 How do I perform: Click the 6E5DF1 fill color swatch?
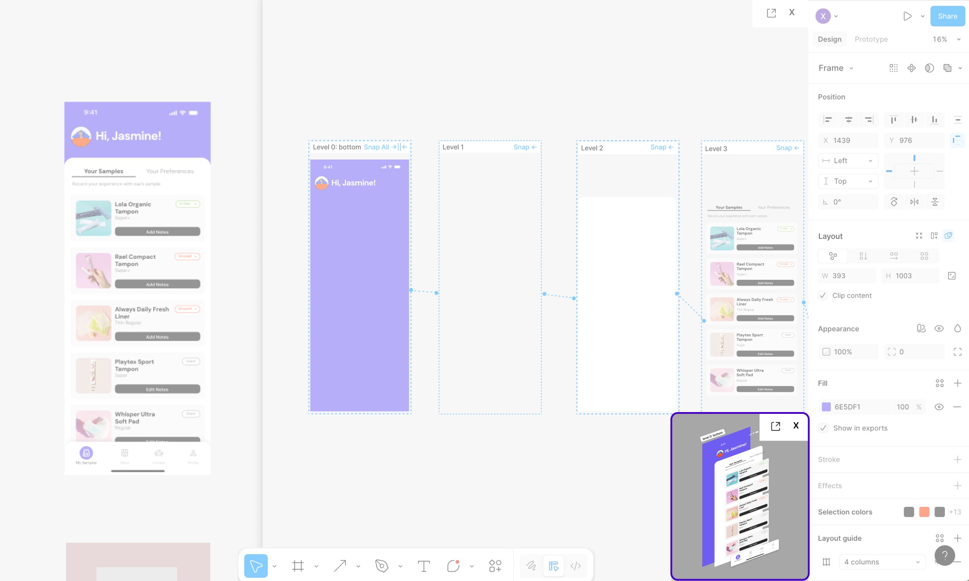826,407
